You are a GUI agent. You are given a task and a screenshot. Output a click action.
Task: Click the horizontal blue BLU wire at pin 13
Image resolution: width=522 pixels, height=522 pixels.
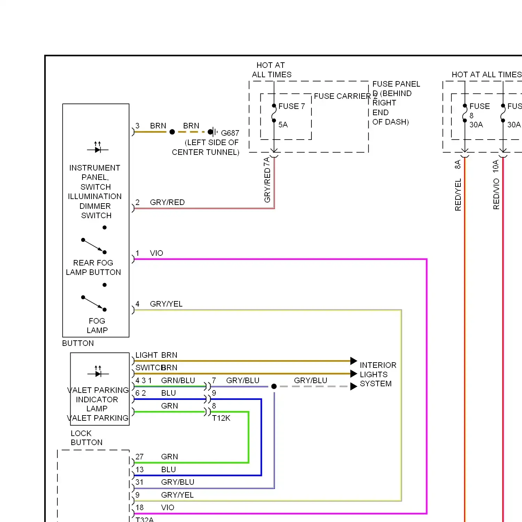tap(197, 475)
